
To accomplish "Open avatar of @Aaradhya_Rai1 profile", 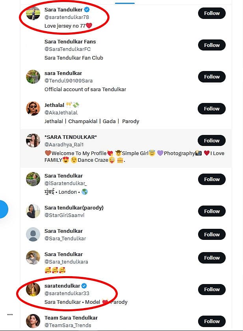I will coord(33,140).
